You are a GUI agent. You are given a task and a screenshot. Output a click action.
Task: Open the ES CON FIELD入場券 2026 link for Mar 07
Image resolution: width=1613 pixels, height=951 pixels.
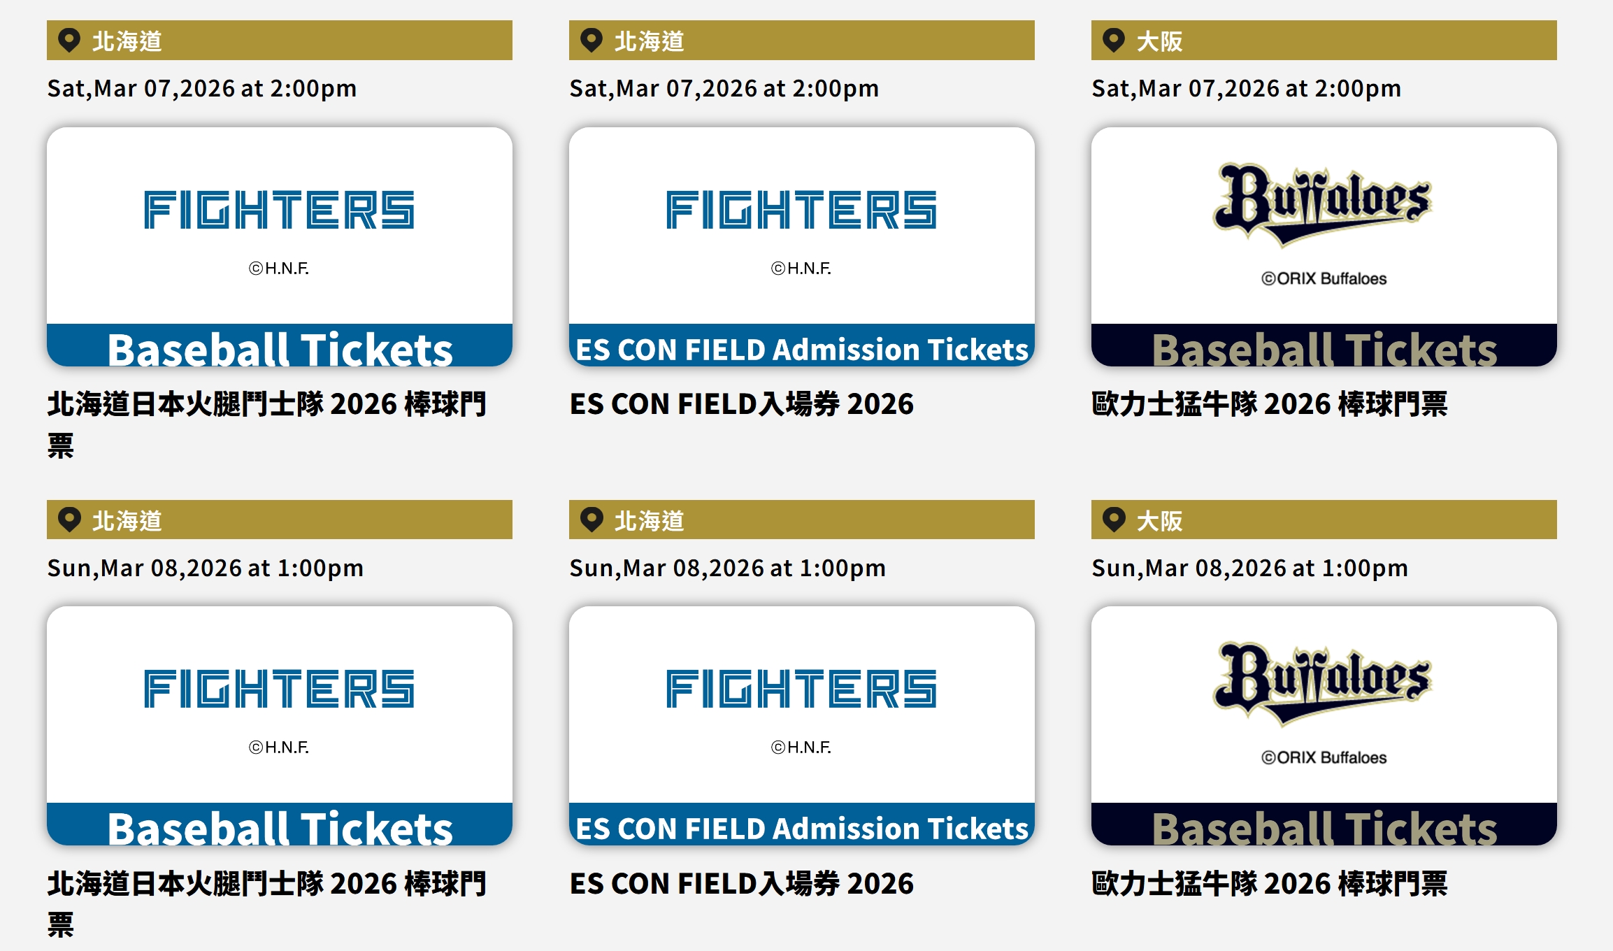tap(741, 405)
